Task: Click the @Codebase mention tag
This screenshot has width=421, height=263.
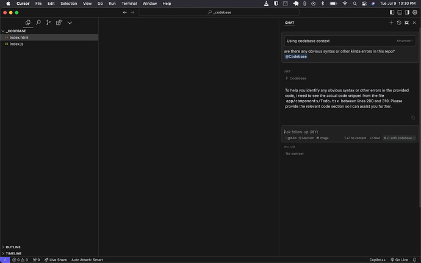Action: (296, 56)
